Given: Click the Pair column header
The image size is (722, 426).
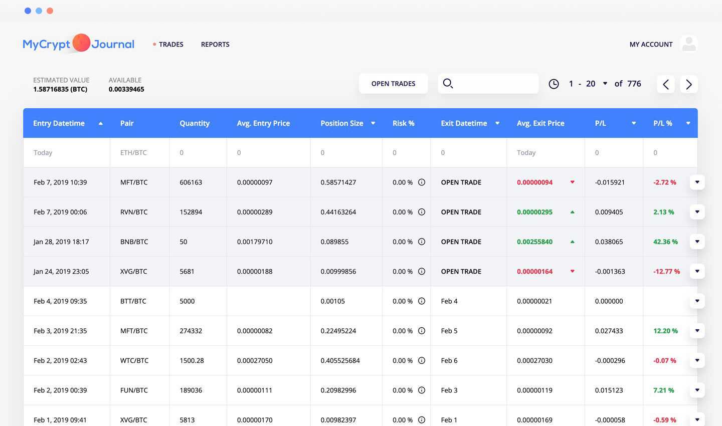Looking at the screenshot, I should [127, 123].
